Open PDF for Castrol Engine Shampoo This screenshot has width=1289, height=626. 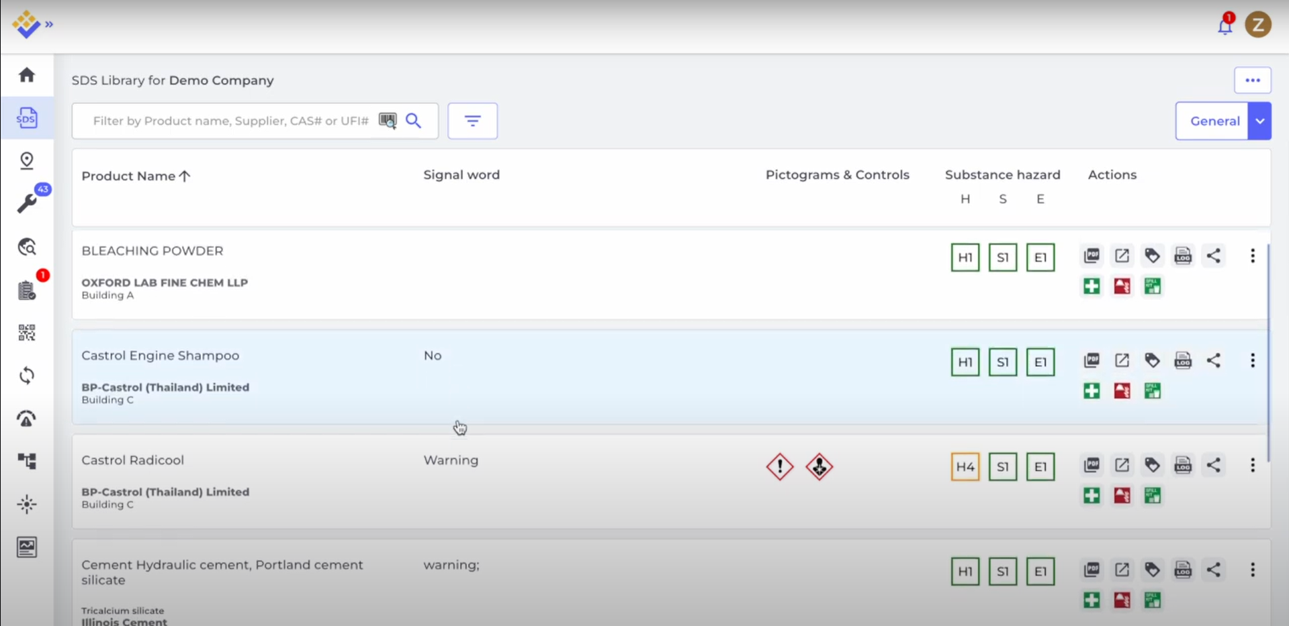point(1092,360)
